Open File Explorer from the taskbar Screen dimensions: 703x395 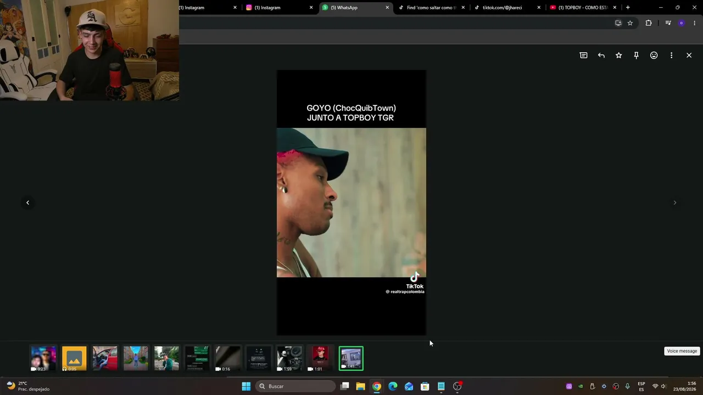coord(360,386)
